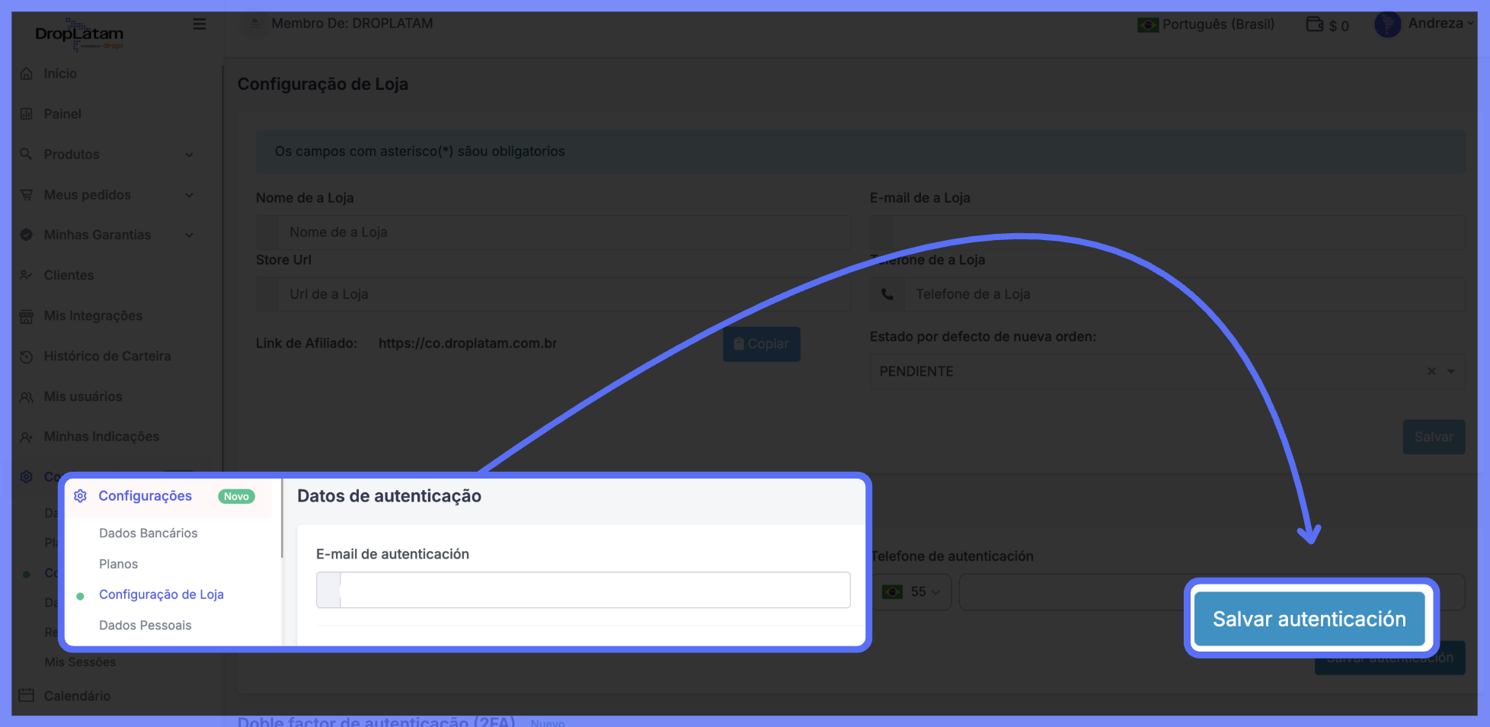
Task: Click the Histórico de Carteira icon
Action: (27, 357)
